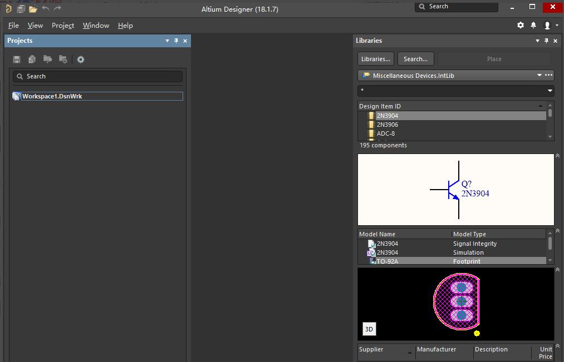
Task: Click the Search... button in Libraries panel
Action: point(415,59)
